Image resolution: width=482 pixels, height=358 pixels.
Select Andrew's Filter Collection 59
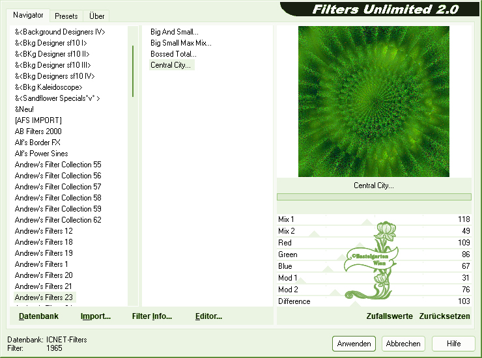pyautogui.click(x=58, y=209)
